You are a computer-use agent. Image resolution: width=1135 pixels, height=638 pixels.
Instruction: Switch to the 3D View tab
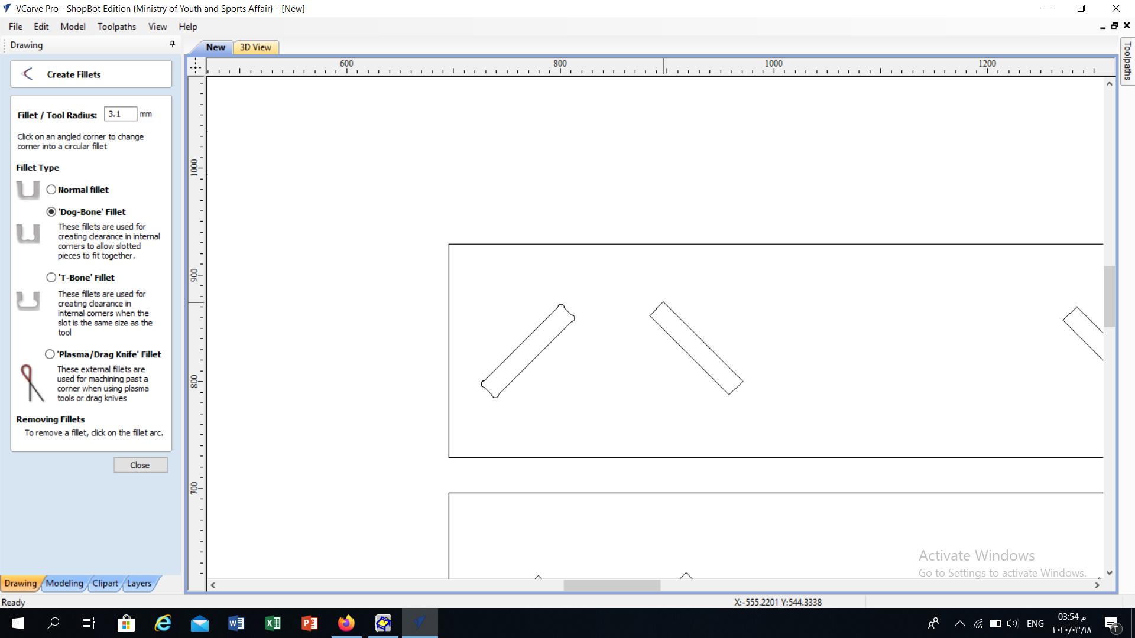click(255, 47)
